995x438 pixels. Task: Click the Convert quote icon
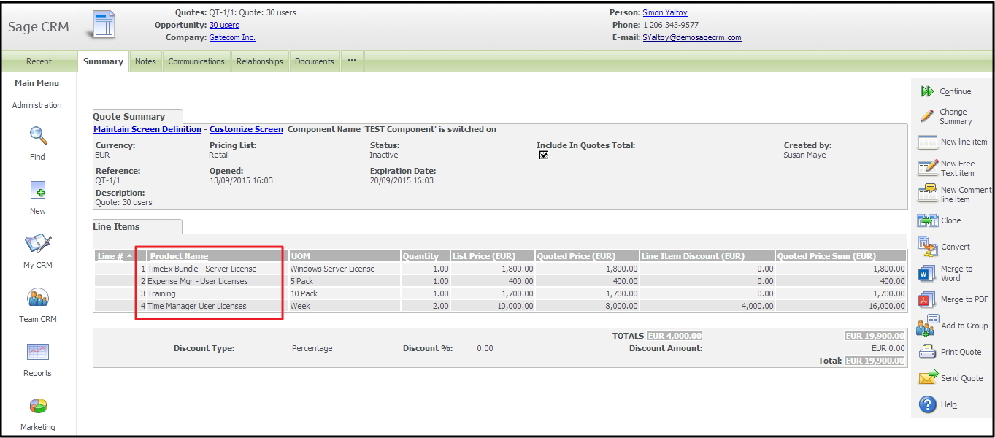927,247
